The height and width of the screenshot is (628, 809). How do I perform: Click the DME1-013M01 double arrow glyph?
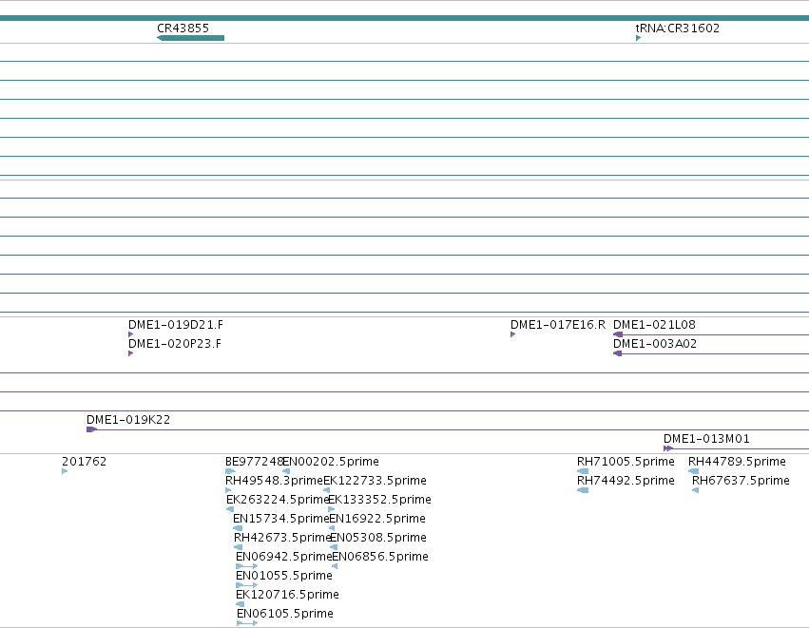point(668,448)
